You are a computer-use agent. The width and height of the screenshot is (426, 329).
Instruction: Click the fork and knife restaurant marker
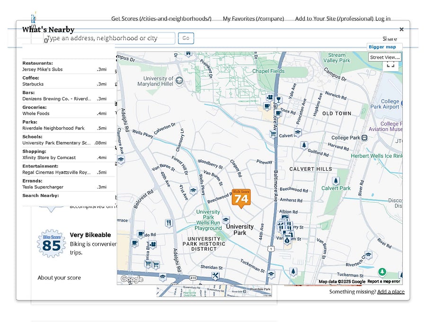click(169, 223)
